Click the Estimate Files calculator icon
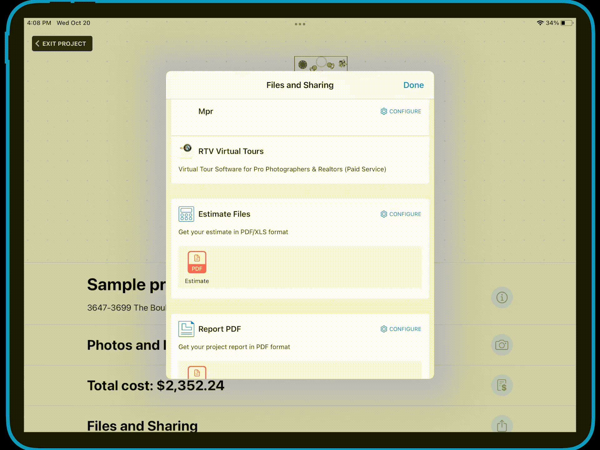This screenshot has width=600, height=450. pos(186,214)
